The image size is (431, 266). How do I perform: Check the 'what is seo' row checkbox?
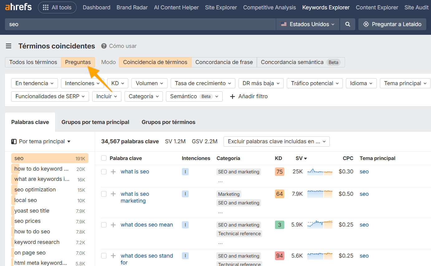pos(104,172)
